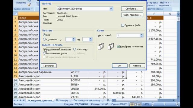
Task: Click the zoom out minus button
Action: pos(153,104)
